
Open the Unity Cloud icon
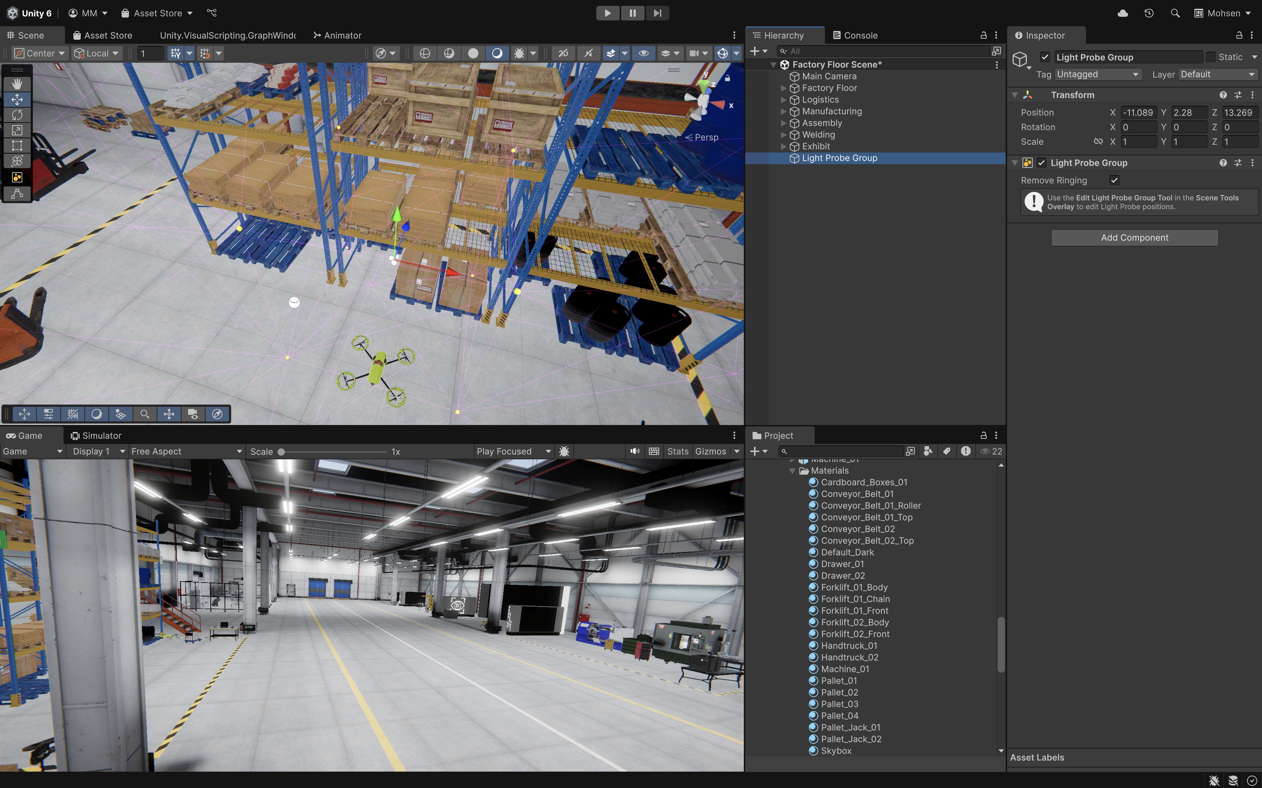click(1123, 13)
